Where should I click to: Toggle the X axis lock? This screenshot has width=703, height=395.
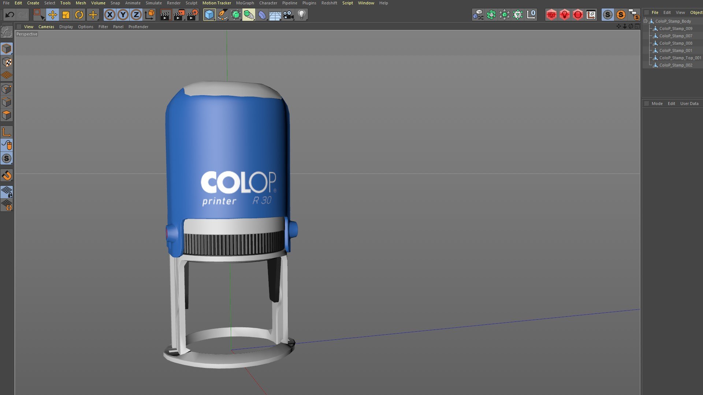(x=109, y=15)
